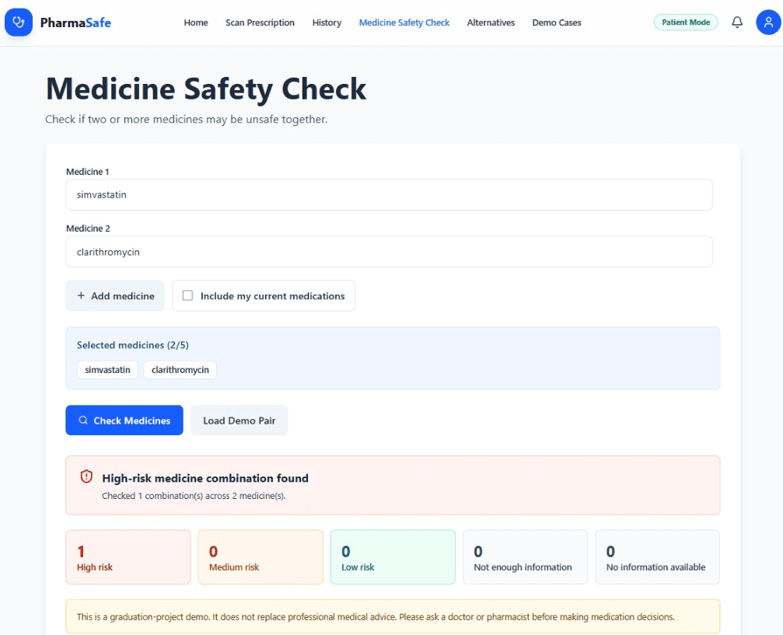
Task: Tick the Include my current medications checkbox
Action: [187, 295]
